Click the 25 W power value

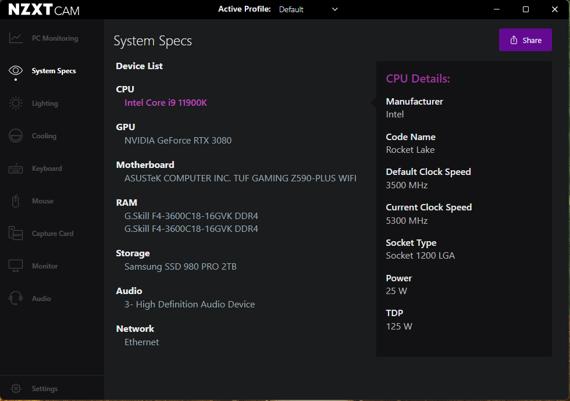point(397,291)
